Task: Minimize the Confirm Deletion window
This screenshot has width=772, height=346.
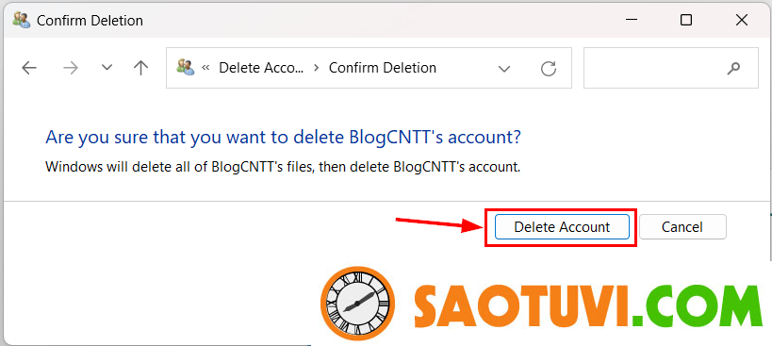Action: pyautogui.click(x=632, y=20)
